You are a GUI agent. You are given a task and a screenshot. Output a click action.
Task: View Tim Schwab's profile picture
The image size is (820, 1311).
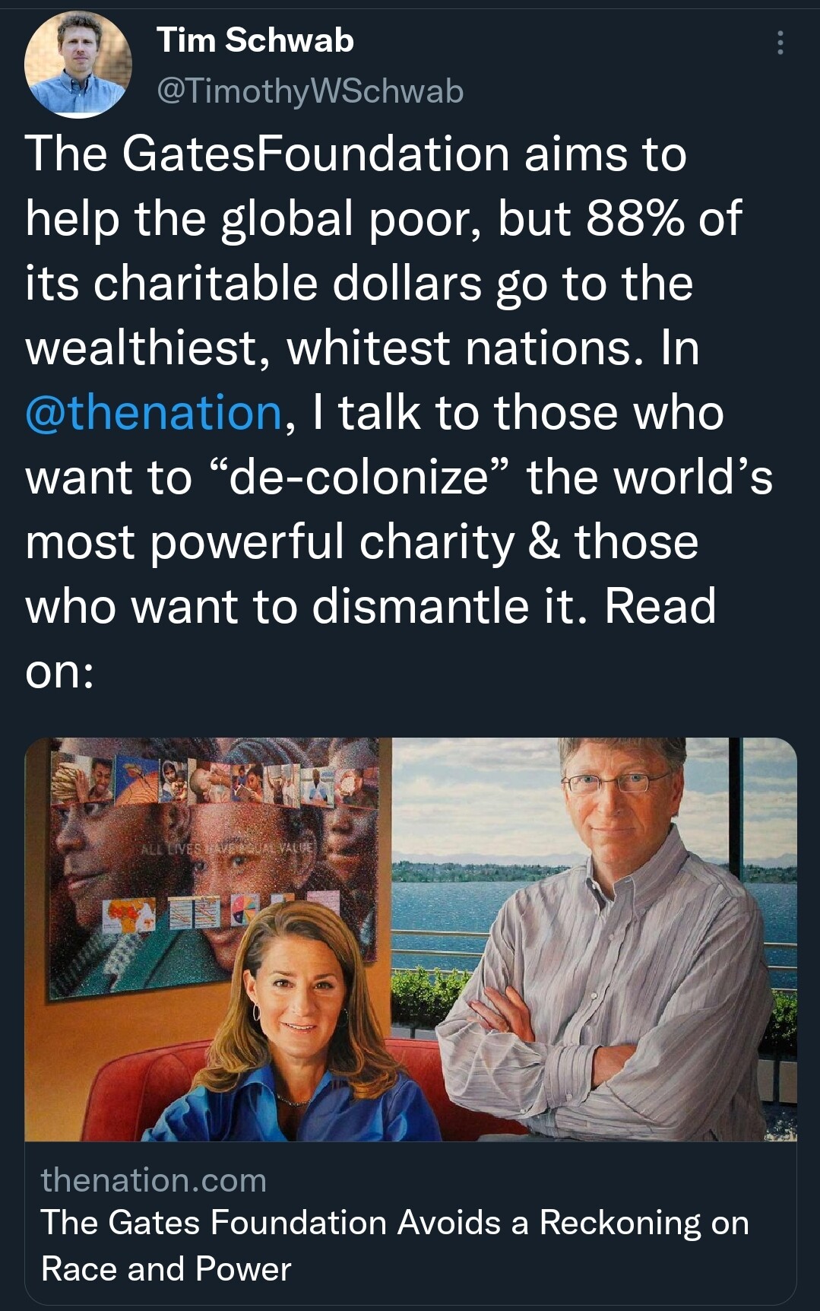click(x=79, y=65)
